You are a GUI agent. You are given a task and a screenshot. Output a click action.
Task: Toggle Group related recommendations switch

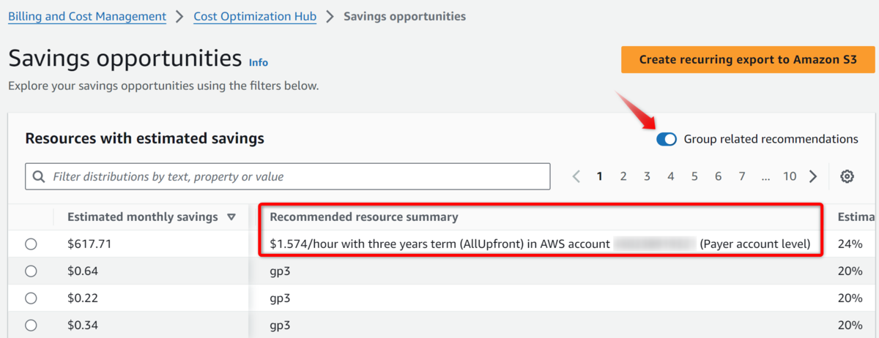tap(667, 139)
